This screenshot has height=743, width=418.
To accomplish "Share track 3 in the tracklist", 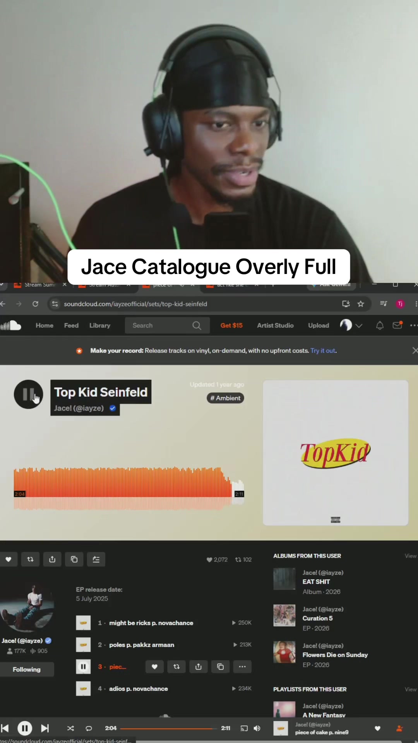I will (x=199, y=666).
